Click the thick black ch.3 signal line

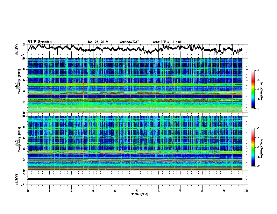pos(135,179)
